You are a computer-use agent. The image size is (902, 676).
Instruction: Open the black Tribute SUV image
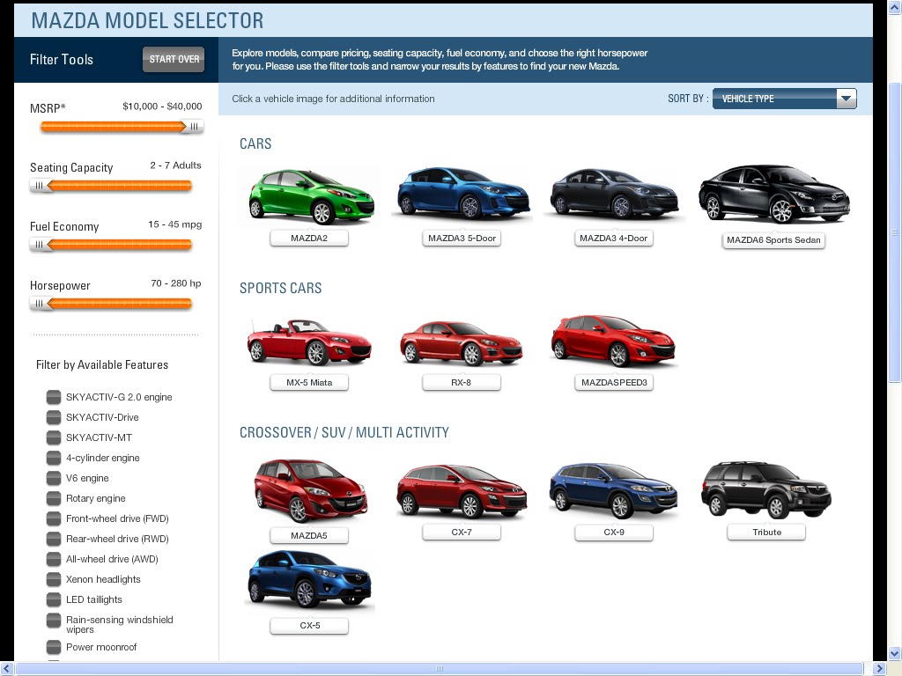[x=766, y=489]
